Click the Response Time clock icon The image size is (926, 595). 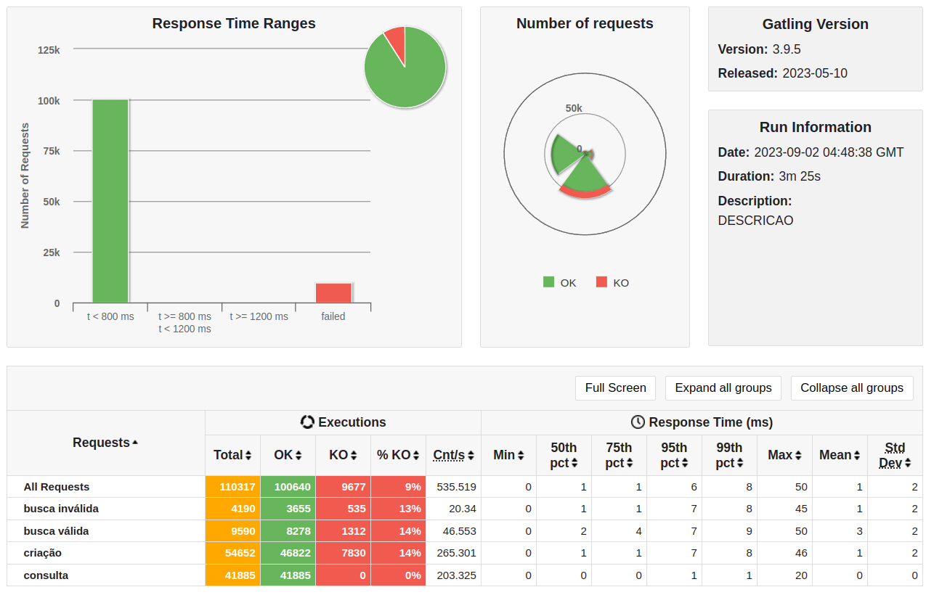click(638, 422)
